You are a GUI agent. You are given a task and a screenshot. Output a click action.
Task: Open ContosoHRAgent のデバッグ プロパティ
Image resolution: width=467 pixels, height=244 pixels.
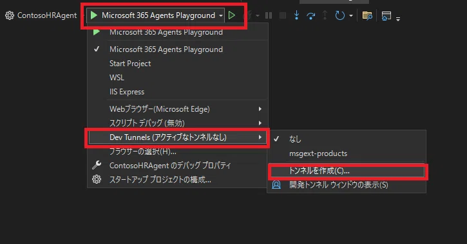pos(178,165)
